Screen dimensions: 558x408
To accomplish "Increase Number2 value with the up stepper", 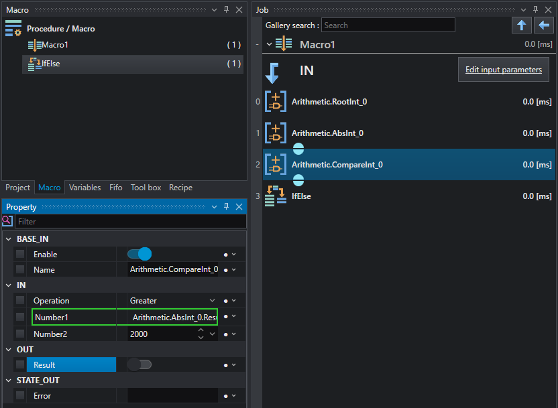I will 201,330.
